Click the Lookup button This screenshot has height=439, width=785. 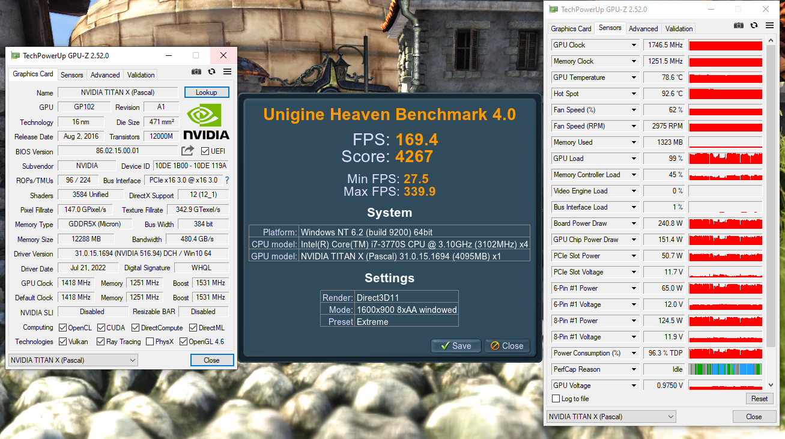[x=207, y=92]
